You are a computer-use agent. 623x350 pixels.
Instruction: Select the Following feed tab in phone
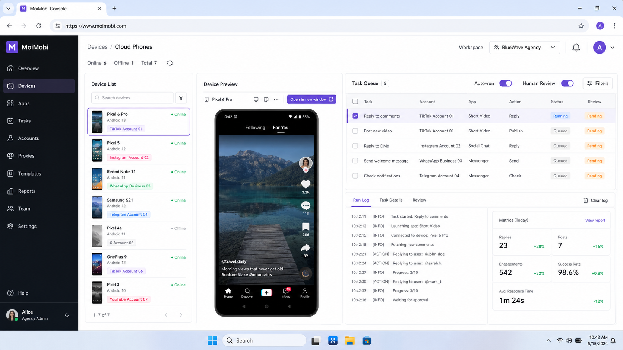255,128
